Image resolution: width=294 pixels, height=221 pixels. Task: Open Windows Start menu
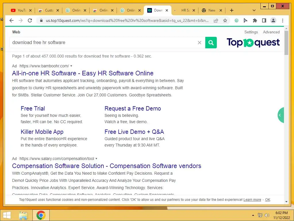tap(7, 215)
